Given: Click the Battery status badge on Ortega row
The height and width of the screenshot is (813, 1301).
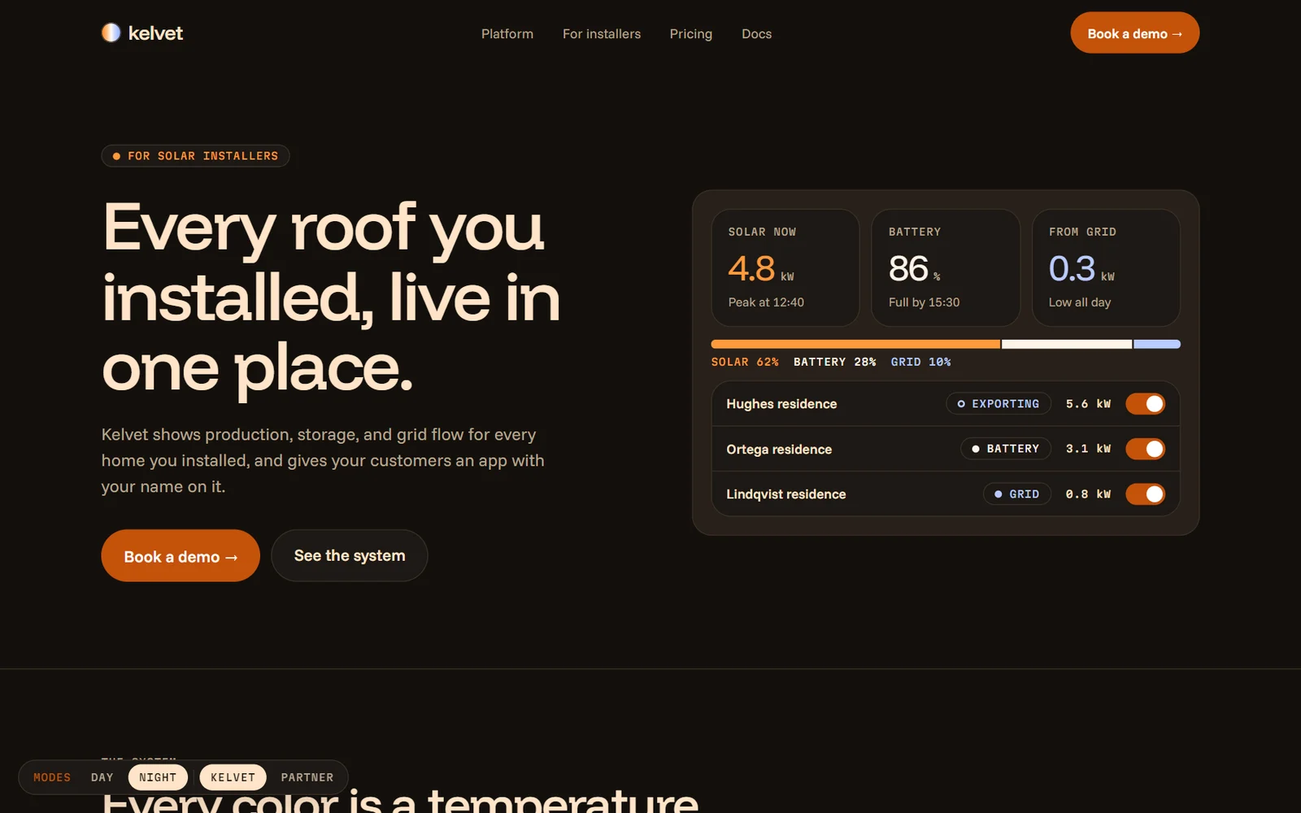Looking at the screenshot, I should click(x=1006, y=449).
